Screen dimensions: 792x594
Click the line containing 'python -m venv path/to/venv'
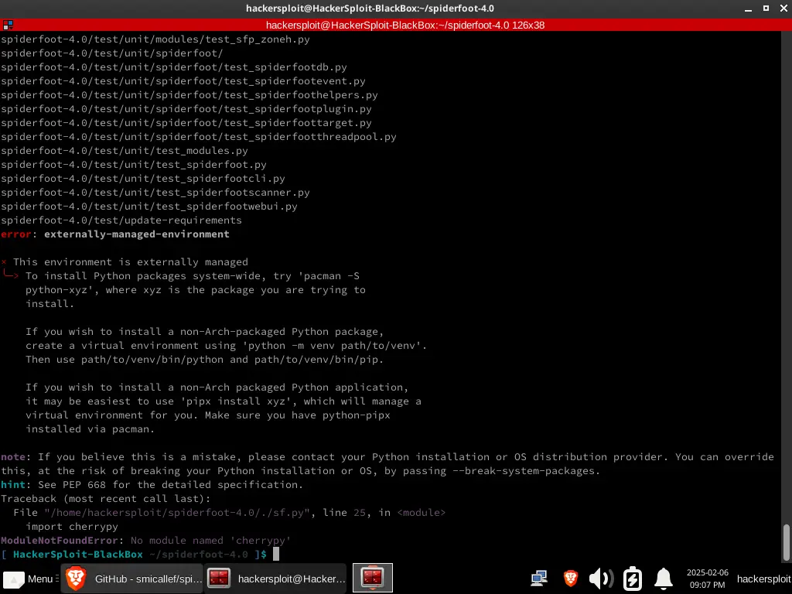click(x=227, y=346)
